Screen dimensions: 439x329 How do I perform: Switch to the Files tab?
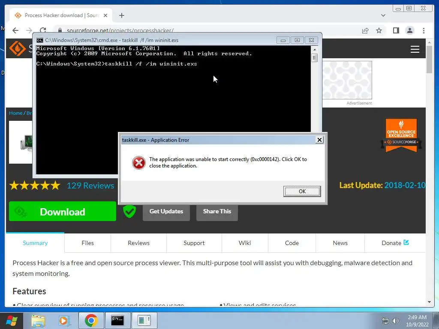tap(87, 243)
